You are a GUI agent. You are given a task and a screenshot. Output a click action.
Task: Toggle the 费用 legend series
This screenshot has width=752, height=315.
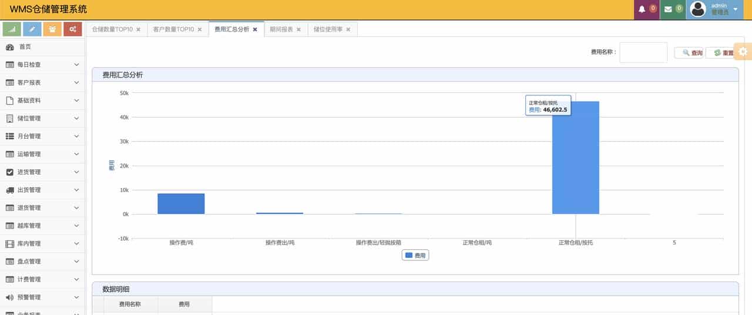(x=415, y=255)
